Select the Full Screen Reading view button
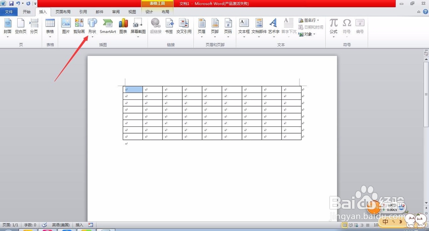429x231 pixels. [350, 225]
